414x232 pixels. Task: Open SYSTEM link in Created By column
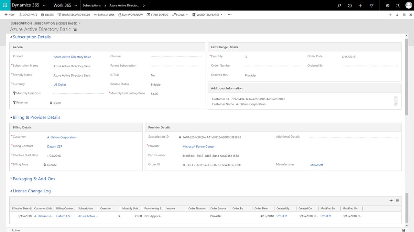(x=282, y=216)
